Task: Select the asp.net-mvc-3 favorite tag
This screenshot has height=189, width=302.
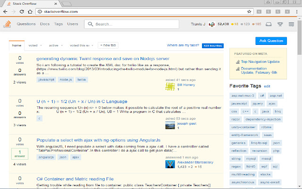Action: (x=243, y=95)
